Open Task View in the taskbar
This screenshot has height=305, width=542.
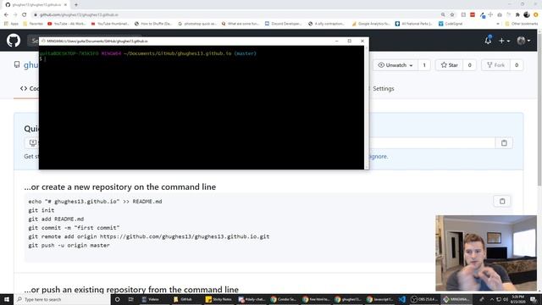(x=130, y=299)
